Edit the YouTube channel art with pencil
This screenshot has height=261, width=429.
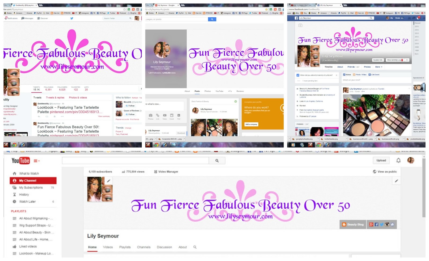tap(396, 181)
